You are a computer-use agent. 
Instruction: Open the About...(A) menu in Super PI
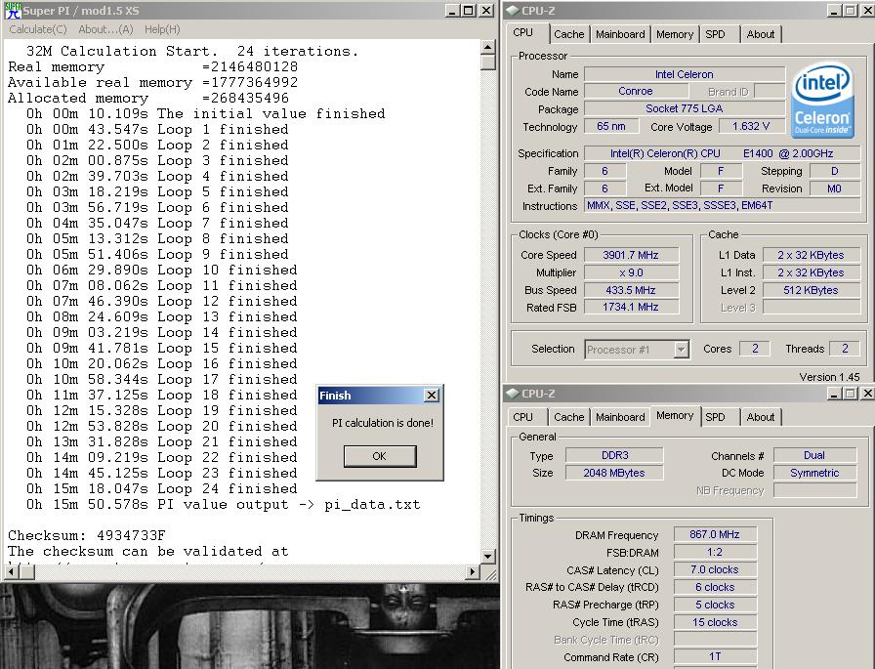[x=105, y=29]
